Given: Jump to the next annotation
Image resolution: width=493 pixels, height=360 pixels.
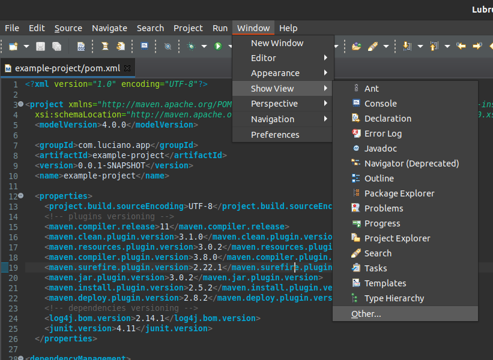Looking at the screenshot, I should click(x=406, y=46).
